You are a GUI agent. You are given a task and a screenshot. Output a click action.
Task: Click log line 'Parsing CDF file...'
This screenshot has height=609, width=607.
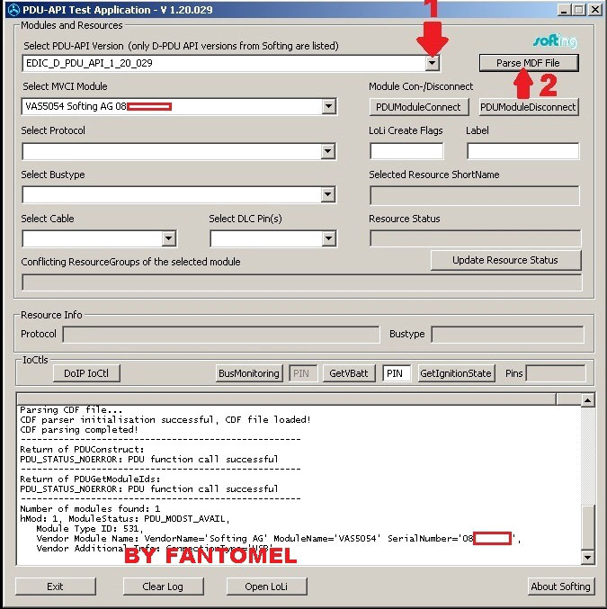point(71,410)
